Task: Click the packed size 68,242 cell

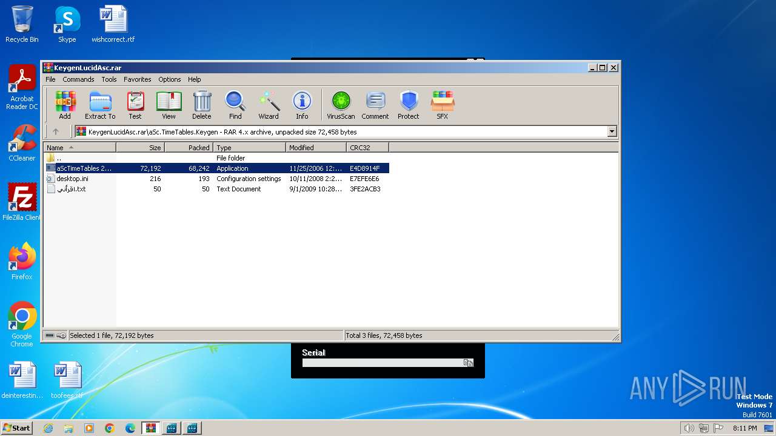Action: click(199, 168)
